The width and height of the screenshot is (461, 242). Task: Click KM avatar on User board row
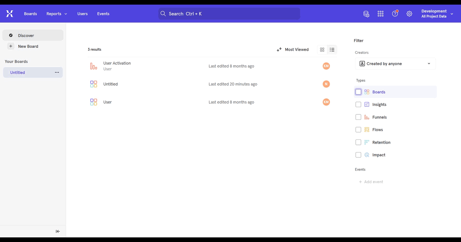326,102
